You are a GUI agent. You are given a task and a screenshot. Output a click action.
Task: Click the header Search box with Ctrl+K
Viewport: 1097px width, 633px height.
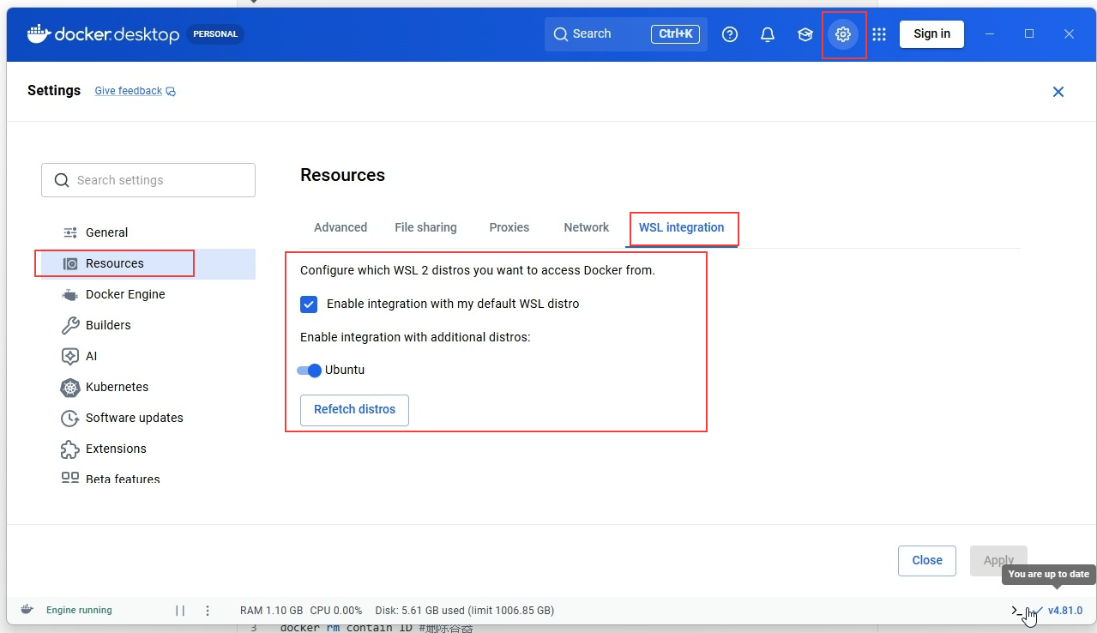(x=626, y=34)
